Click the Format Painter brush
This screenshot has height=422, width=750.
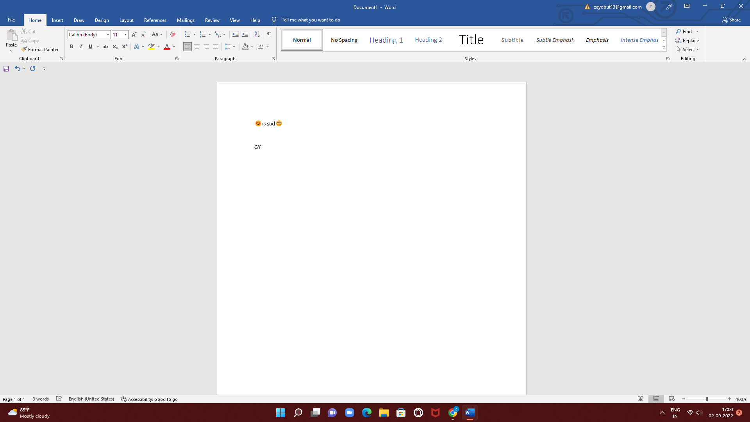(x=24, y=49)
